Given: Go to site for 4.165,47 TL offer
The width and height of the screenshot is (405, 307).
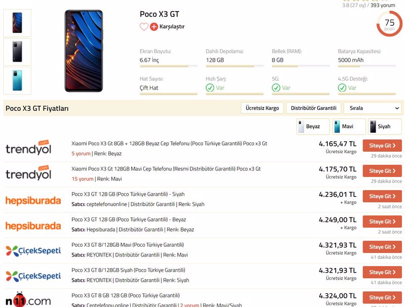Looking at the screenshot, I should (382, 146).
